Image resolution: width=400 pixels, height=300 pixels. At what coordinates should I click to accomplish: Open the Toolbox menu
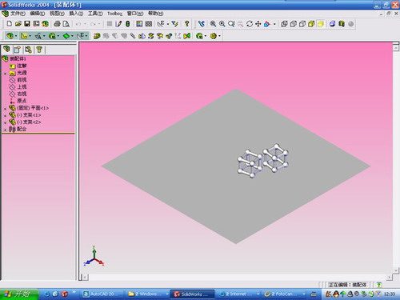114,14
